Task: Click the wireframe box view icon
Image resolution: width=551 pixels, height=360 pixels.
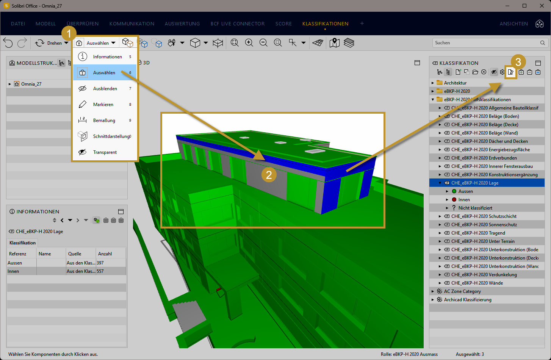Action: point(218,43)
